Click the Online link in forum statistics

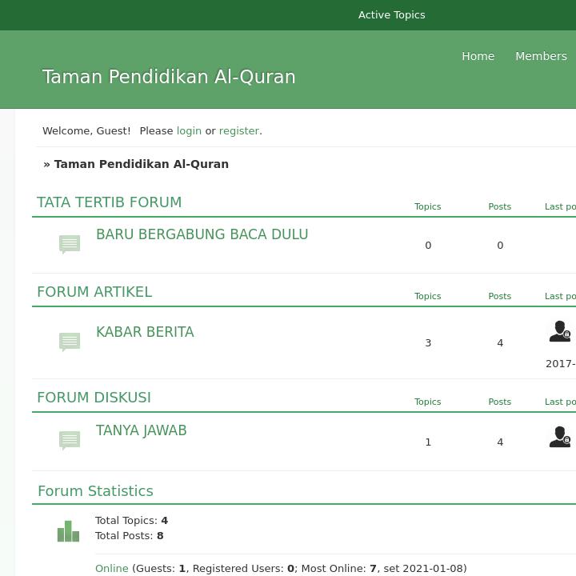(112, 569)
